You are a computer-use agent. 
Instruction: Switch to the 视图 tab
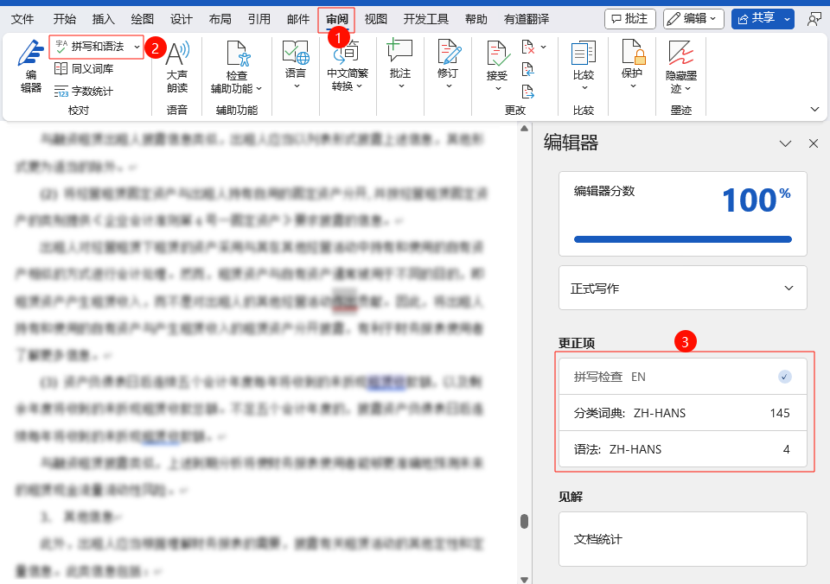click(375, 18)
